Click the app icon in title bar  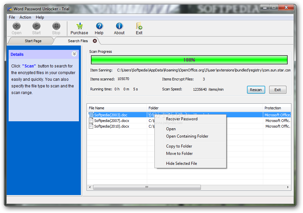coord(10,9)
